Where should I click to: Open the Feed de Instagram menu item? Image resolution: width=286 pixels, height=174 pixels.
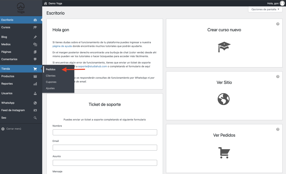click(x=13, y=110)
